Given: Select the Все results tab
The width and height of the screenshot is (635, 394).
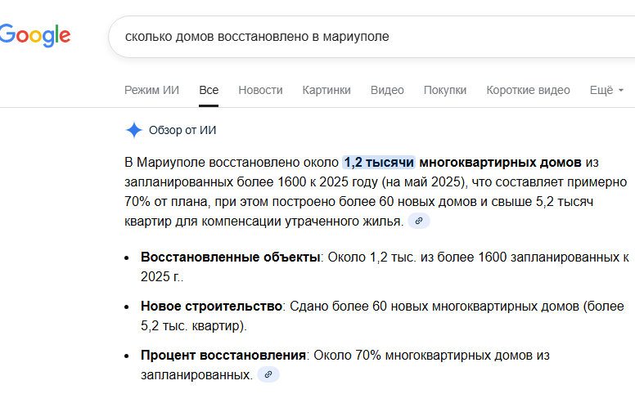Looking at the screenshot, I should tap(209, 90).
